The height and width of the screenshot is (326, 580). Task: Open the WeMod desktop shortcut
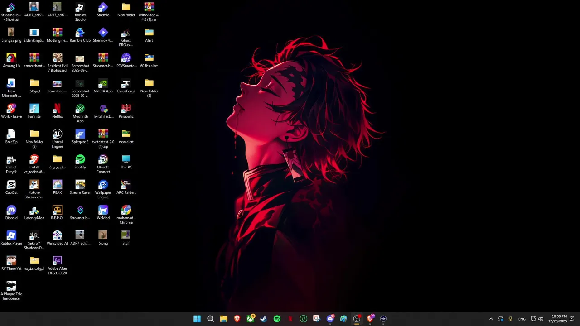click(x=103, y=213)
